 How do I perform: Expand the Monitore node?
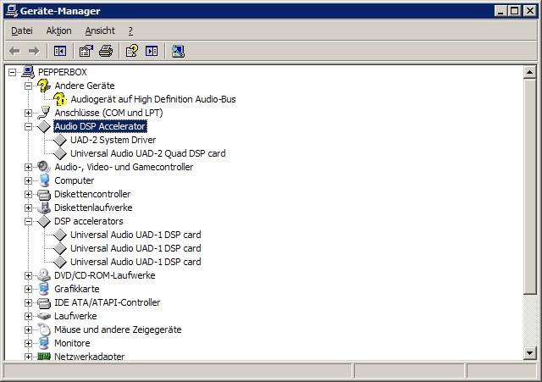pyautogui.click(x=28, y=343)
